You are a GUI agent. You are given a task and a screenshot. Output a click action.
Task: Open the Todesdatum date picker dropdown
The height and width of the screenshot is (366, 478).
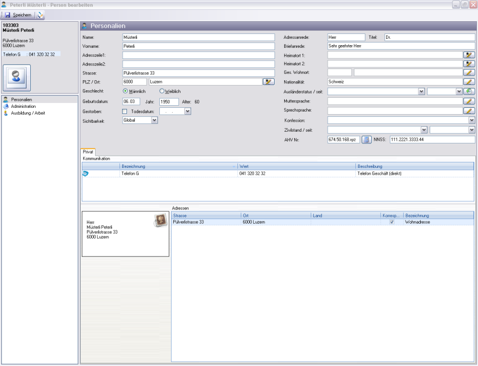coord(187,112)
